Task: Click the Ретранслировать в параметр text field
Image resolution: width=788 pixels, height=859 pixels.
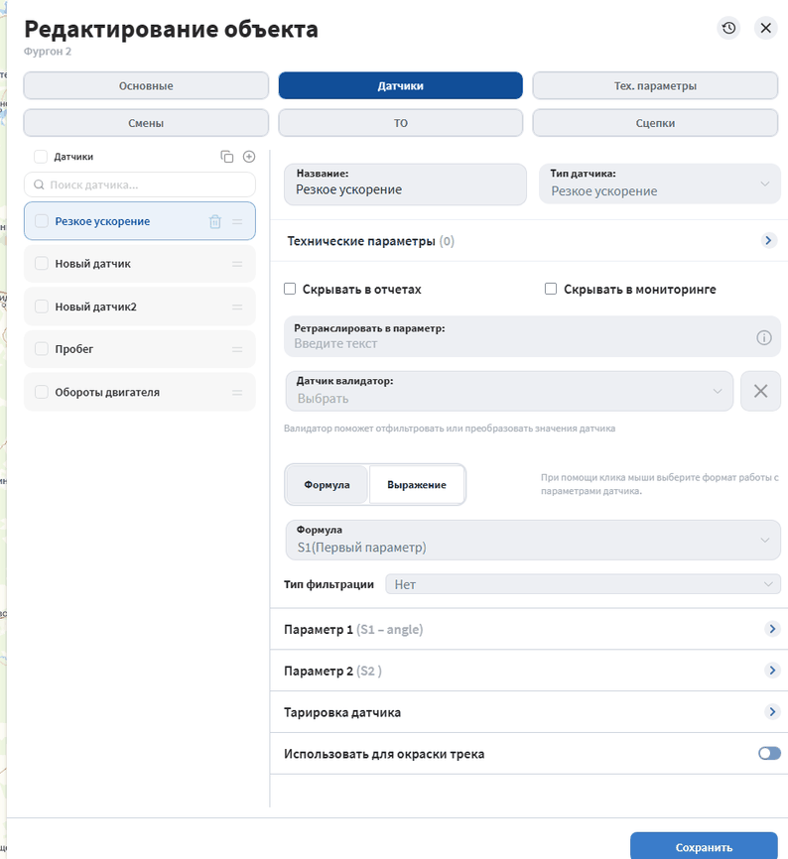Action: (532, 336)
